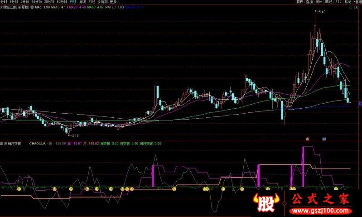Select the 分时 intraday tab
Viewport: 362px width, 217px height.
coord(4,2)
